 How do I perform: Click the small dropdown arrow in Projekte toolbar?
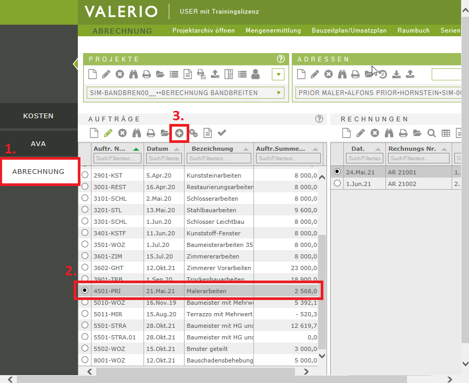278,74
